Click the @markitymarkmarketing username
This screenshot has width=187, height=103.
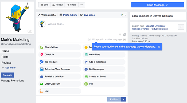pos(16,44)
